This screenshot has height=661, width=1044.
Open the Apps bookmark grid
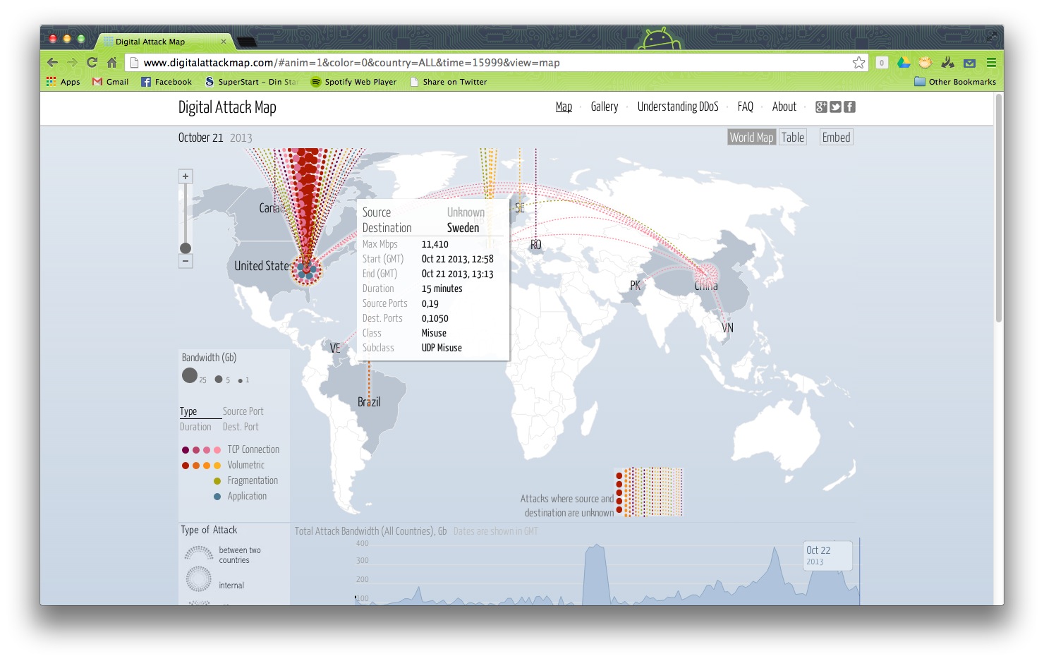pyautogui.click(x=63, y=82)
